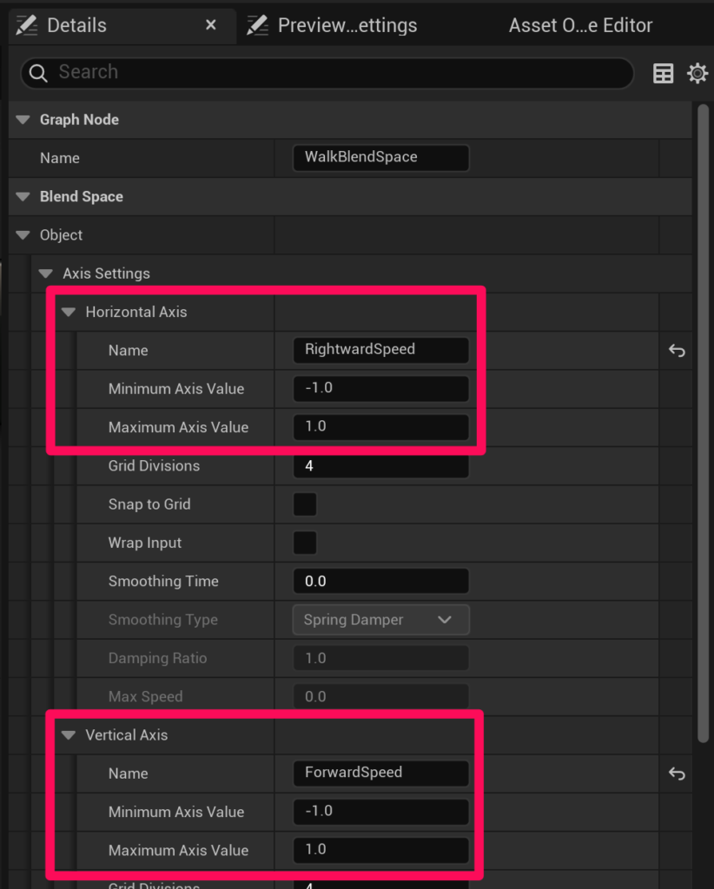Edit the WalkBlendSpace name field
This screenshot has height=889, width=714.
coord(381,158)
